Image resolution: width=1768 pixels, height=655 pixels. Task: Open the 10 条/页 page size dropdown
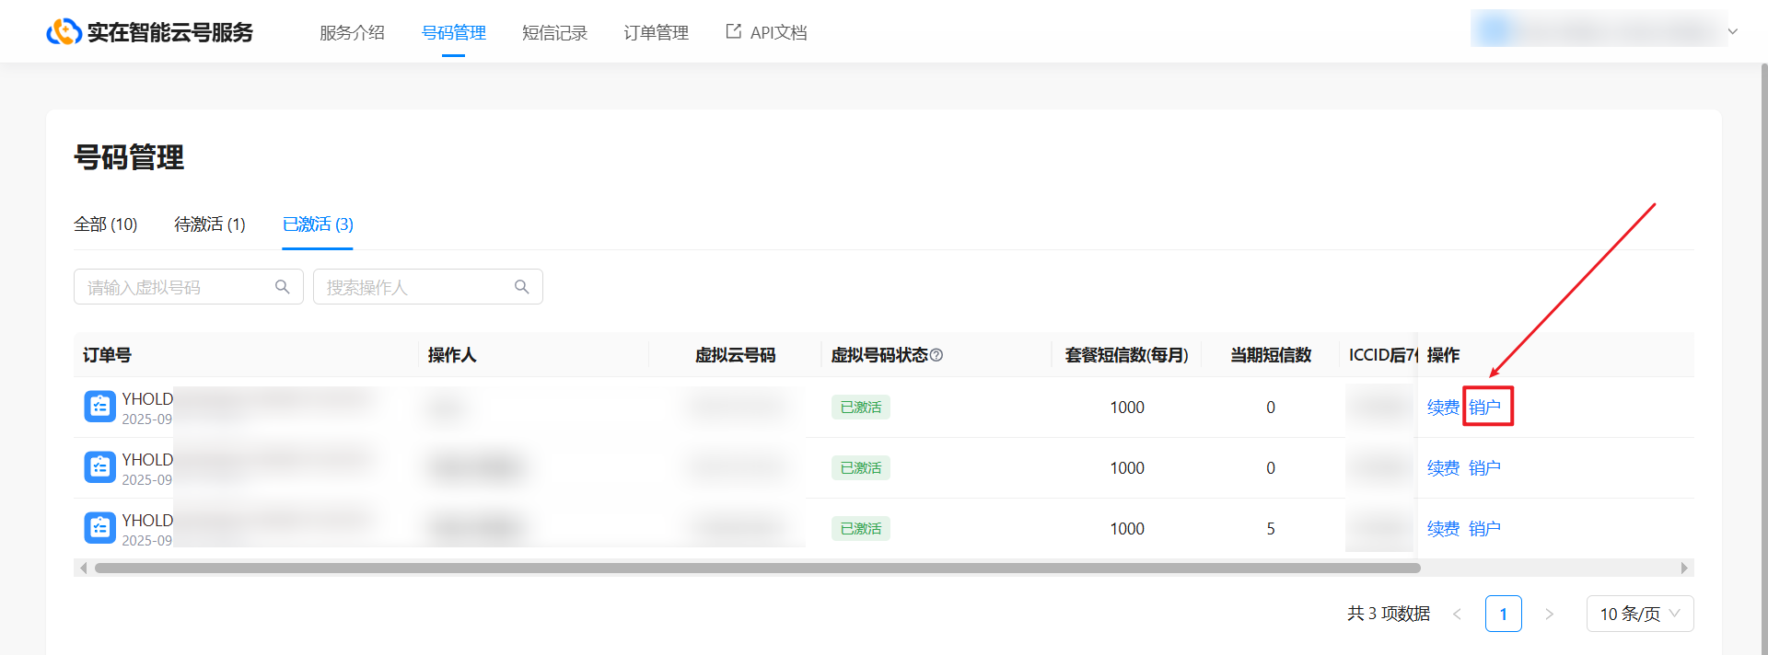pos(1639,614)
